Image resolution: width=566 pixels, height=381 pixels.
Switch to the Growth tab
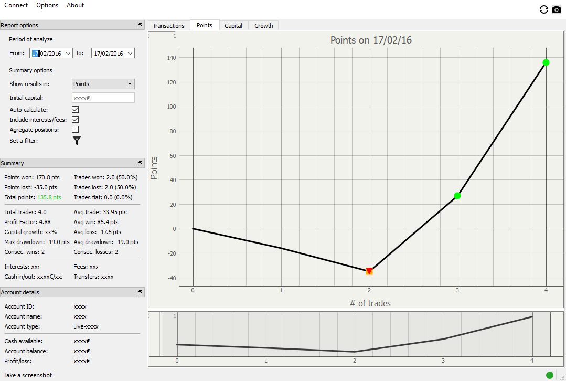click(x=263, y=26)
